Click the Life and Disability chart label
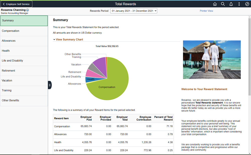 [71, 76]
